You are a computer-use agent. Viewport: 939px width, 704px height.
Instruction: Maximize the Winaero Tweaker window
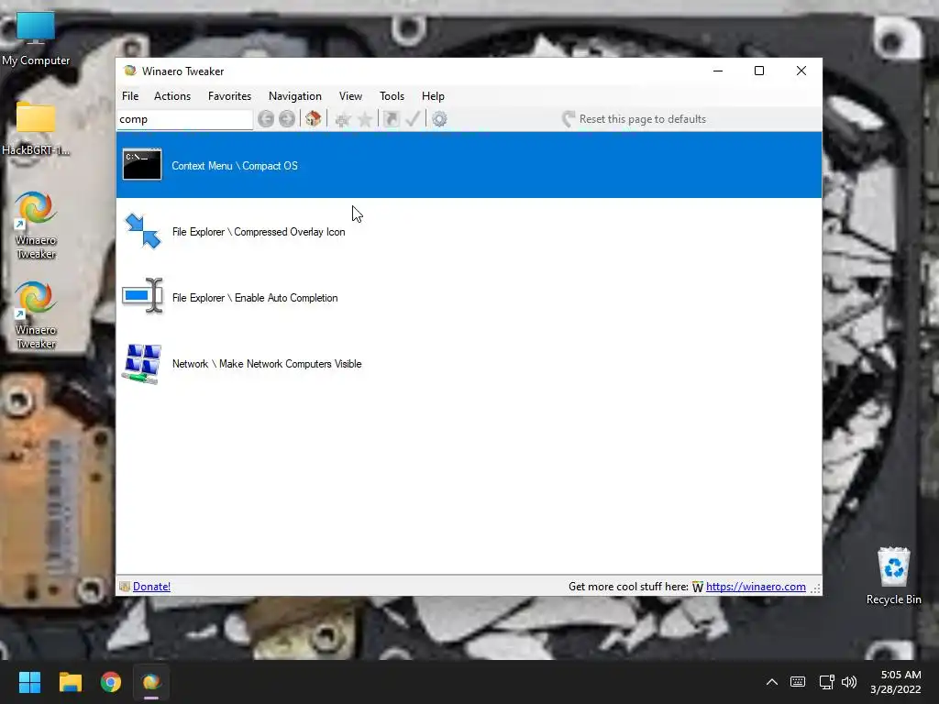pos(758,71)
